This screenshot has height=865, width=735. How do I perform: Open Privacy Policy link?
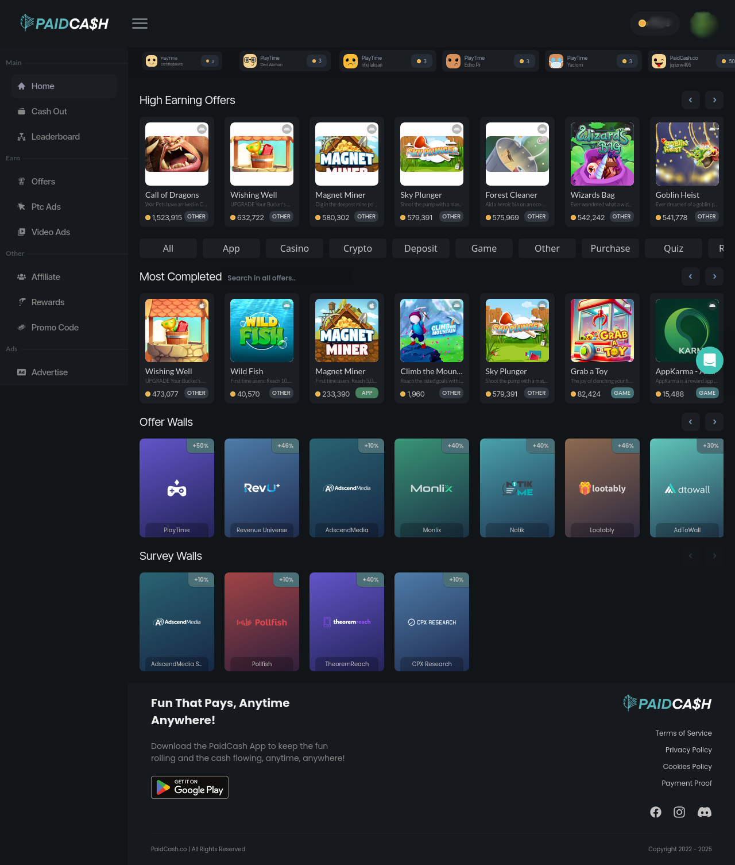point(688,750)
